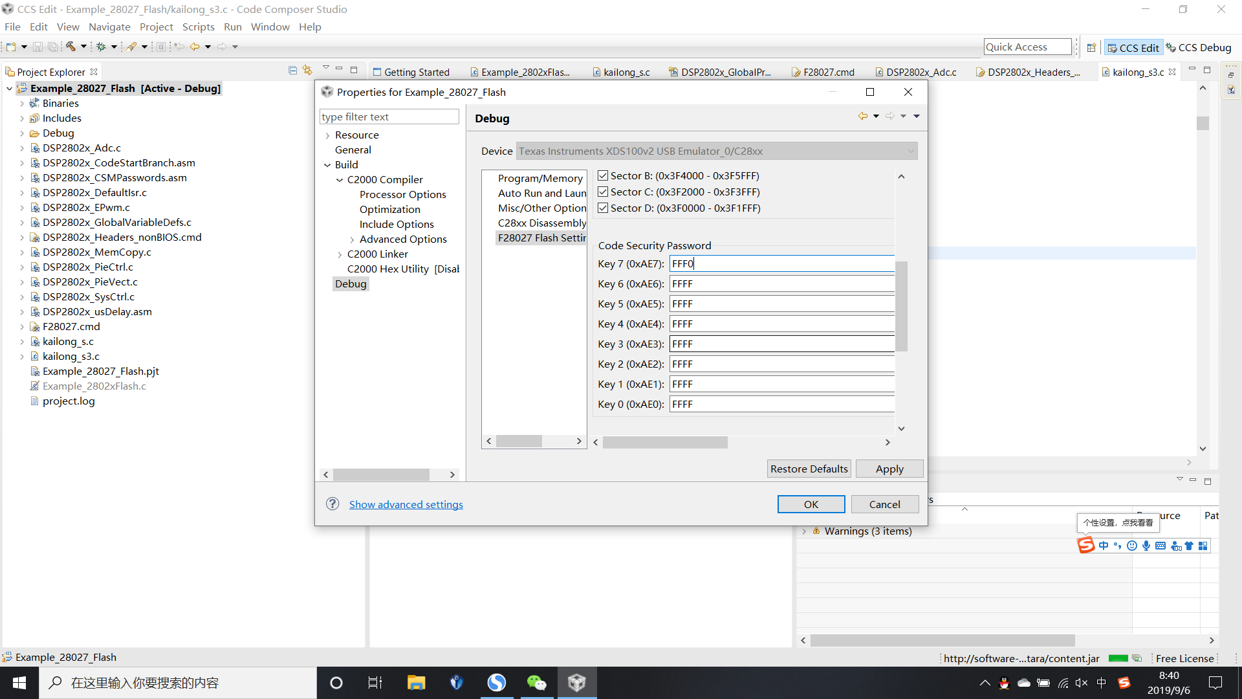The width and height of the screenshot is (1242, 699).
Task: Click the help question mark icon
Action: [x=332, y=504]
